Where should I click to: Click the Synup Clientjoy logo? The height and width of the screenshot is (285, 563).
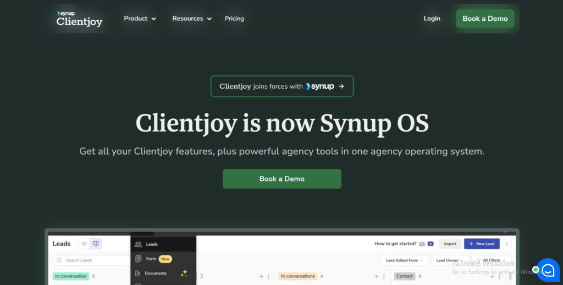click(79, 19)
